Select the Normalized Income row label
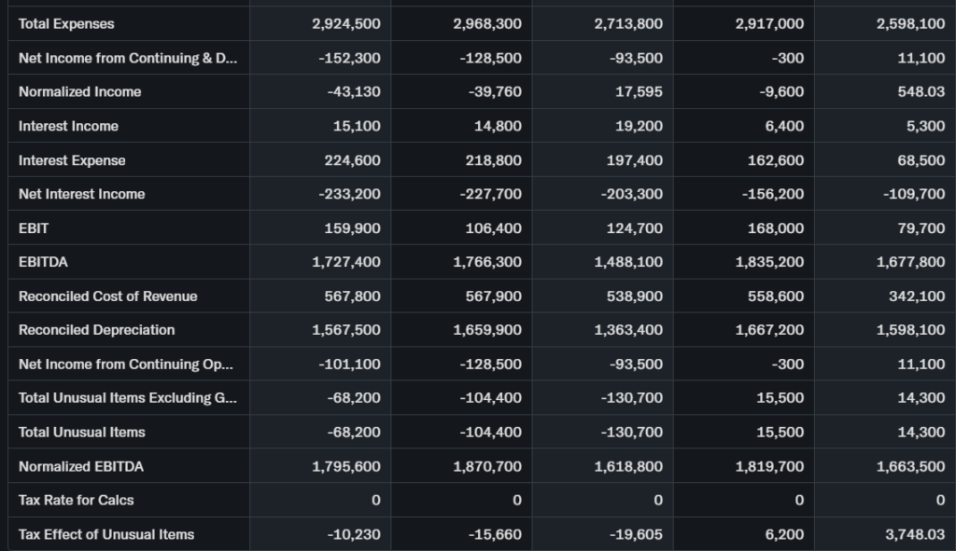 coord(79,91)
